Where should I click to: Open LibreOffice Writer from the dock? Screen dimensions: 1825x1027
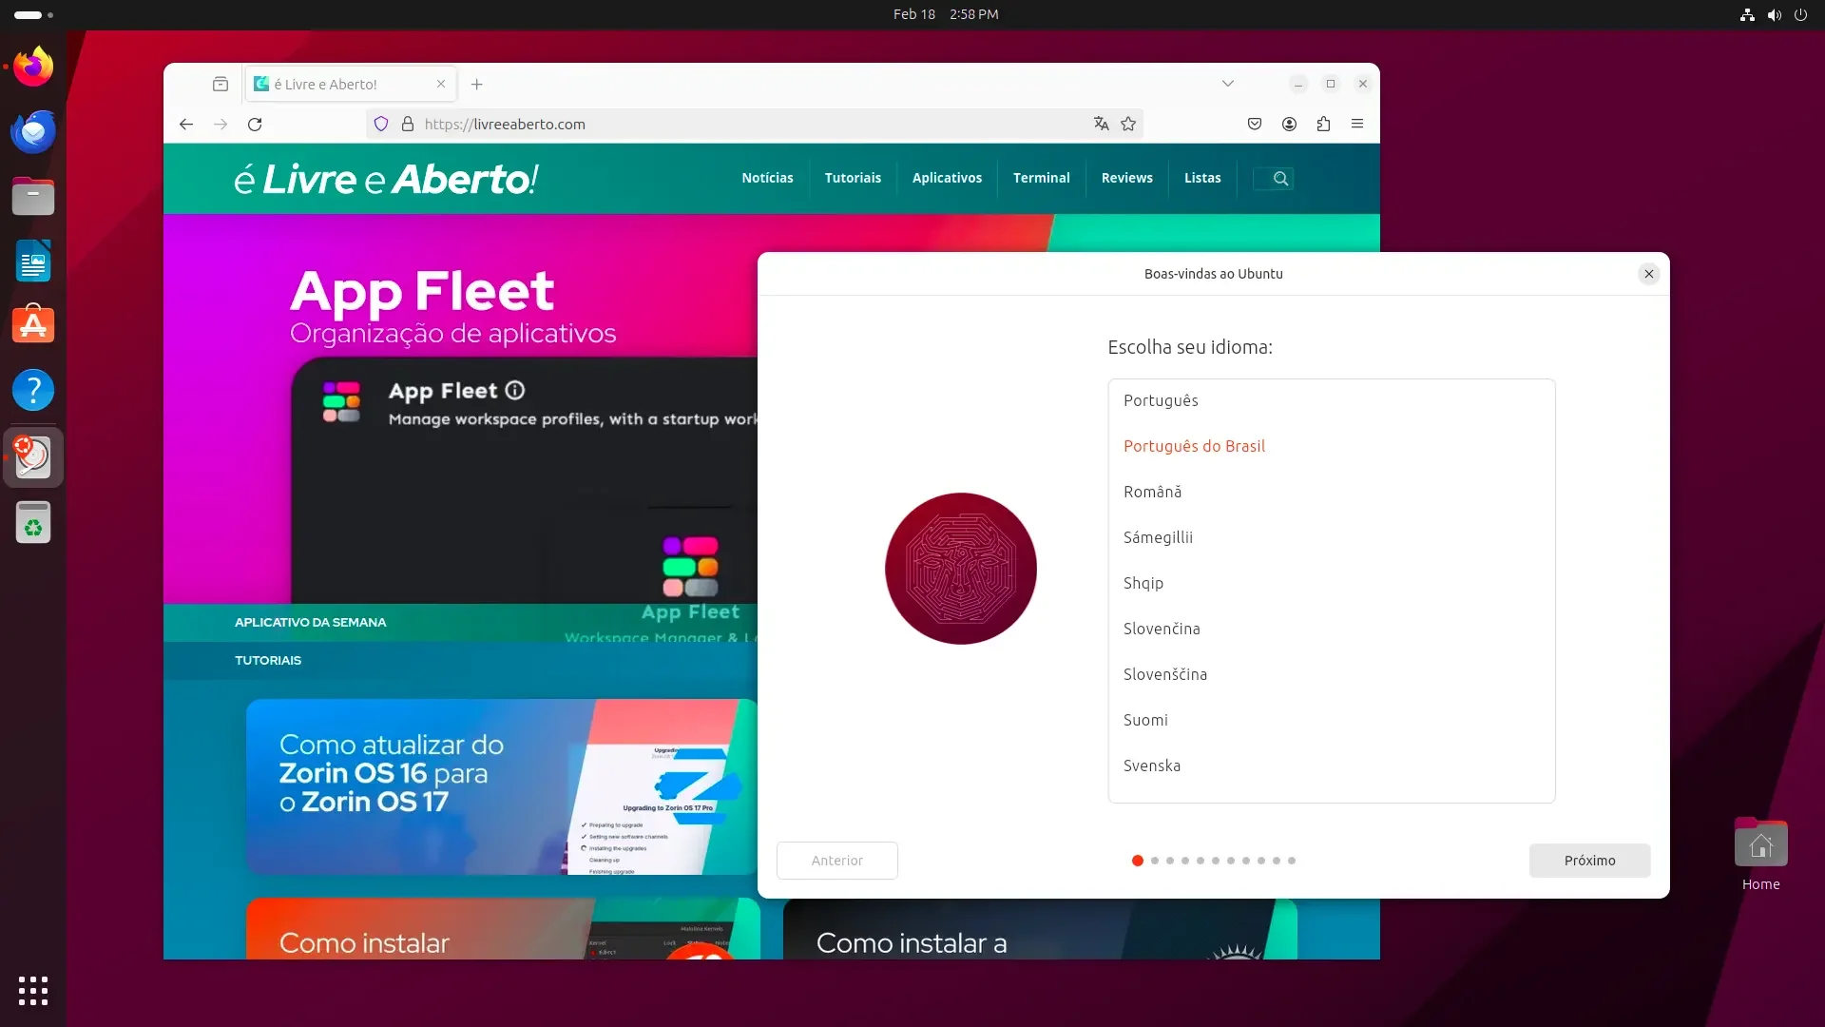[x=33, y=261]
